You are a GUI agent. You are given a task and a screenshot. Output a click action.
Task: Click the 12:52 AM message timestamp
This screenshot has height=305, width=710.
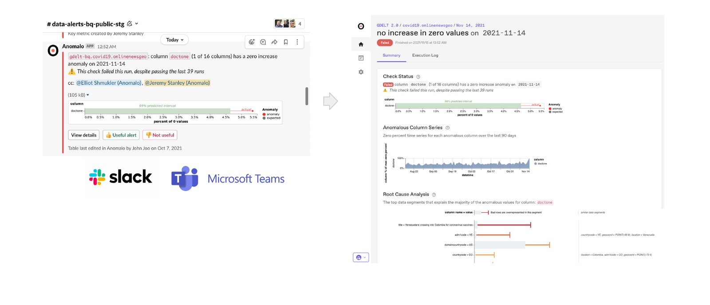pyautogui.click(x=106, y=47)
